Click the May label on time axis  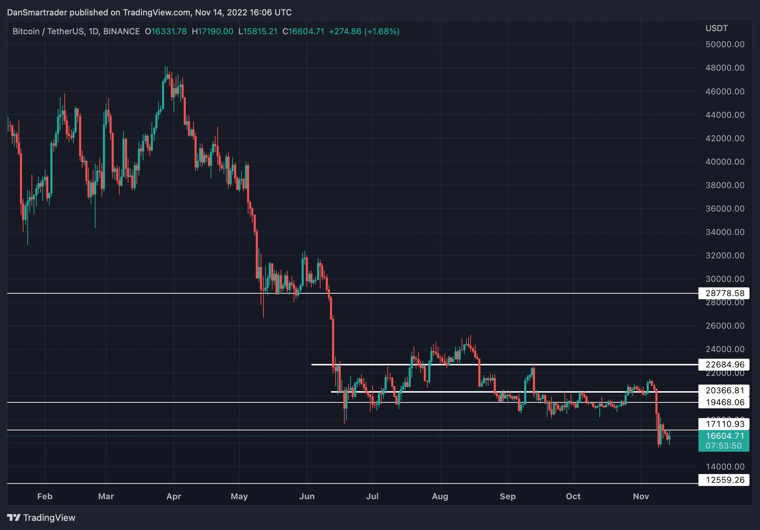click(239, 496)
